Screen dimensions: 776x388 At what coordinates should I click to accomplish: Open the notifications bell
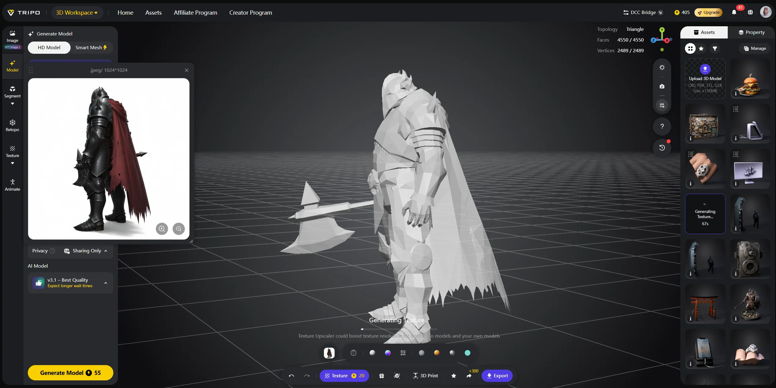coord(734,13)
